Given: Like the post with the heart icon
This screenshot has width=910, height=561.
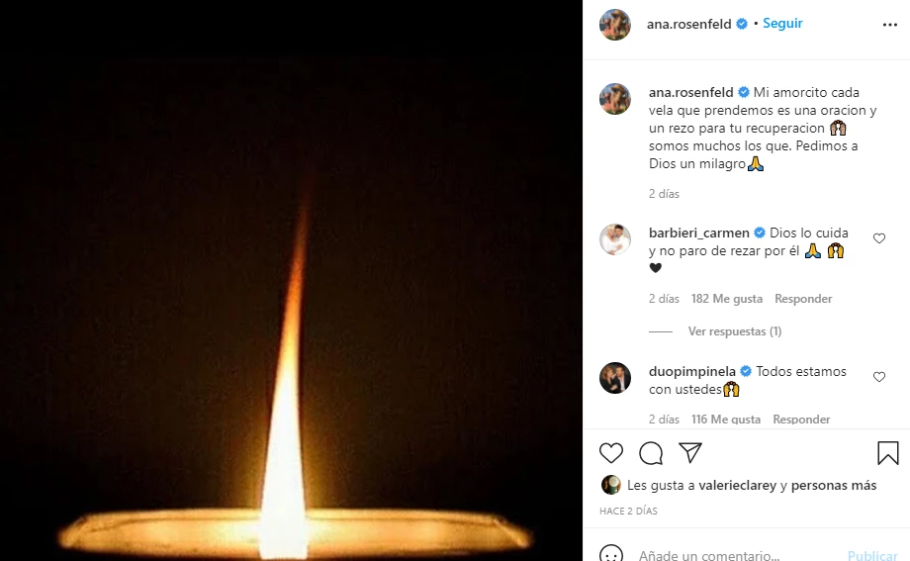Looking at the screenshot, I should pos(612,453).
